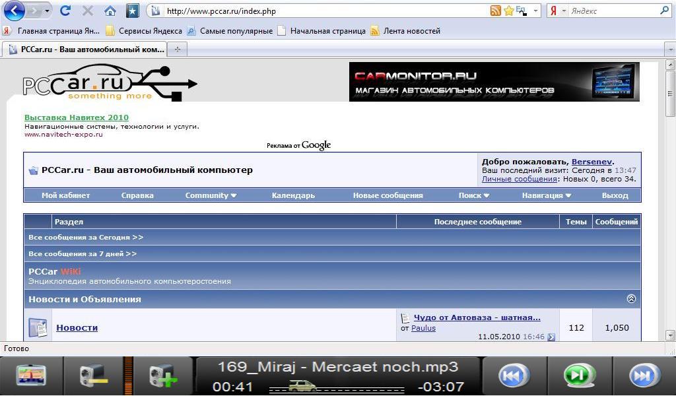Click the bookmarks star button in toolbar

(x=133, y=11)
